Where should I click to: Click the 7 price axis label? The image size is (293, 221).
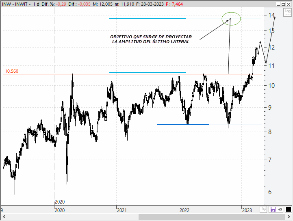(x=270, y=160)
